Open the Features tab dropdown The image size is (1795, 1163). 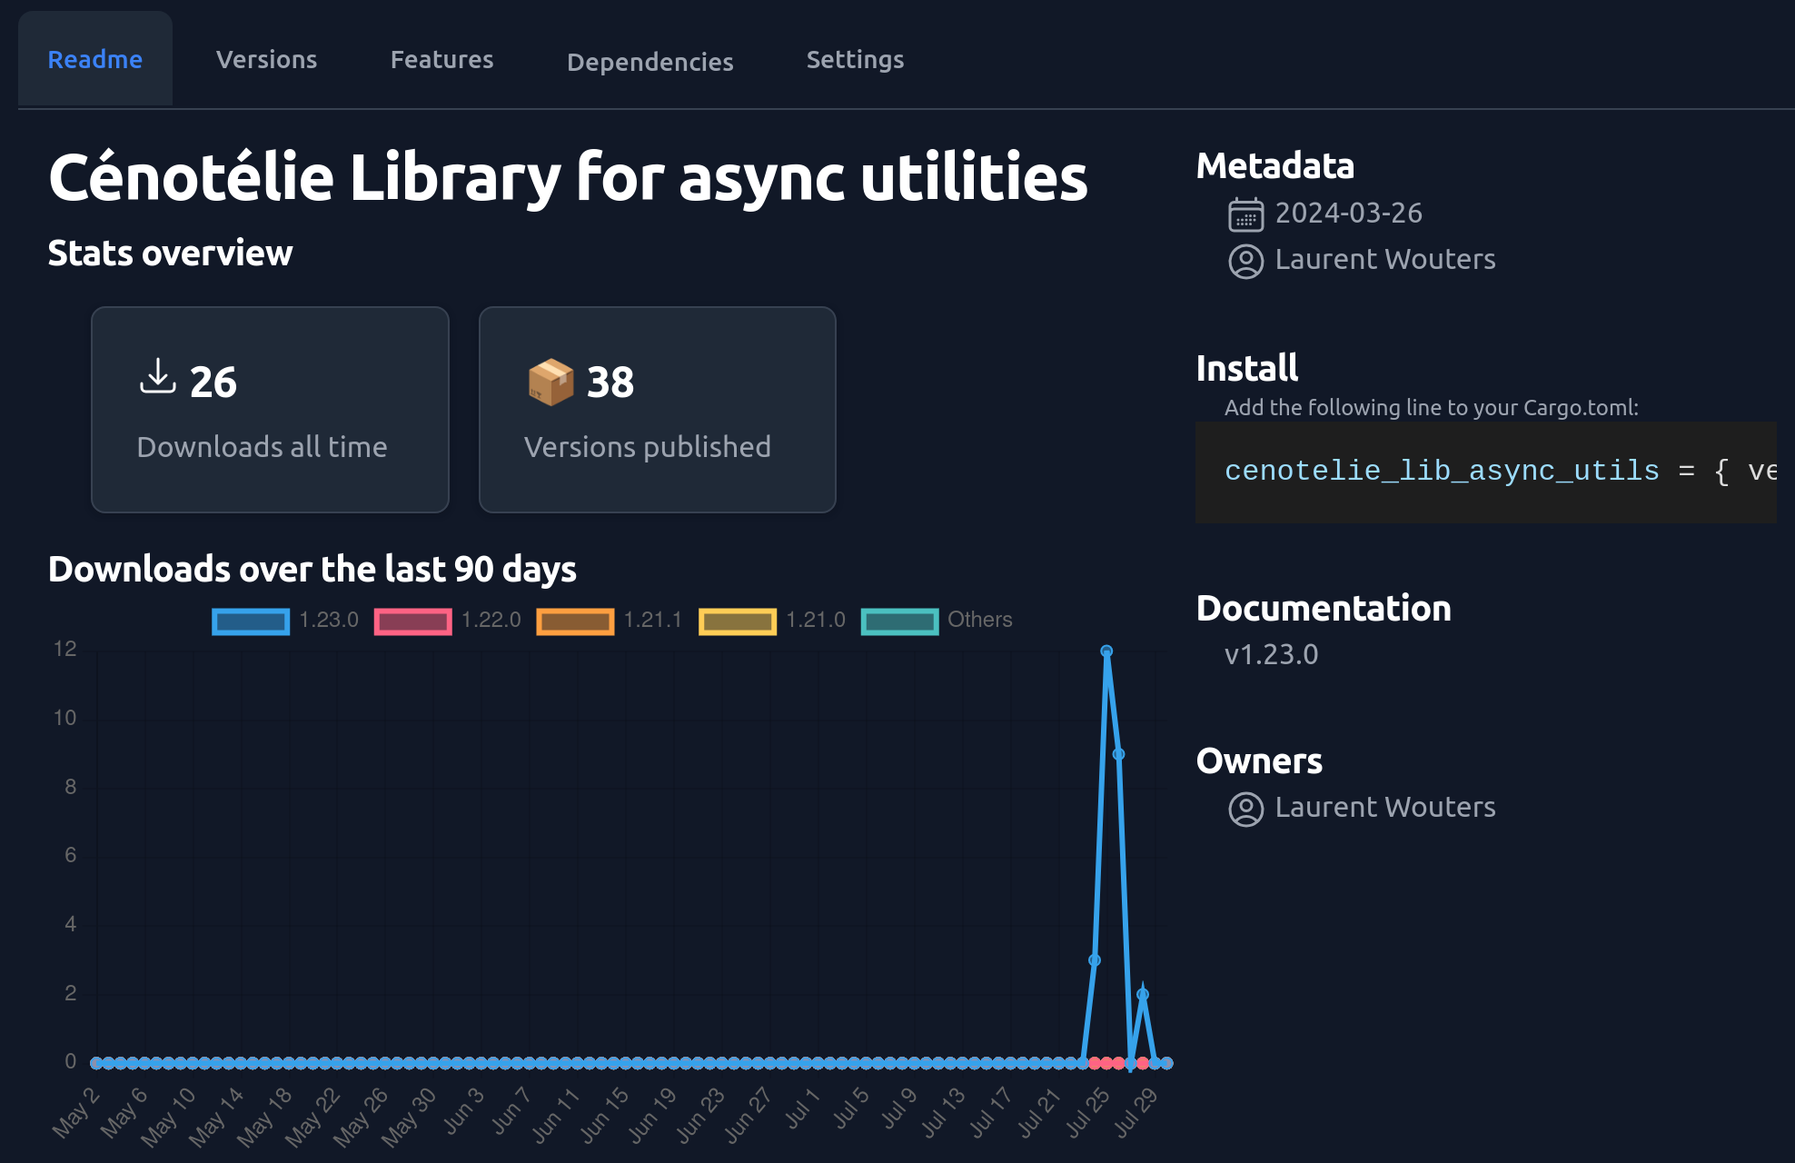[442, 59]
